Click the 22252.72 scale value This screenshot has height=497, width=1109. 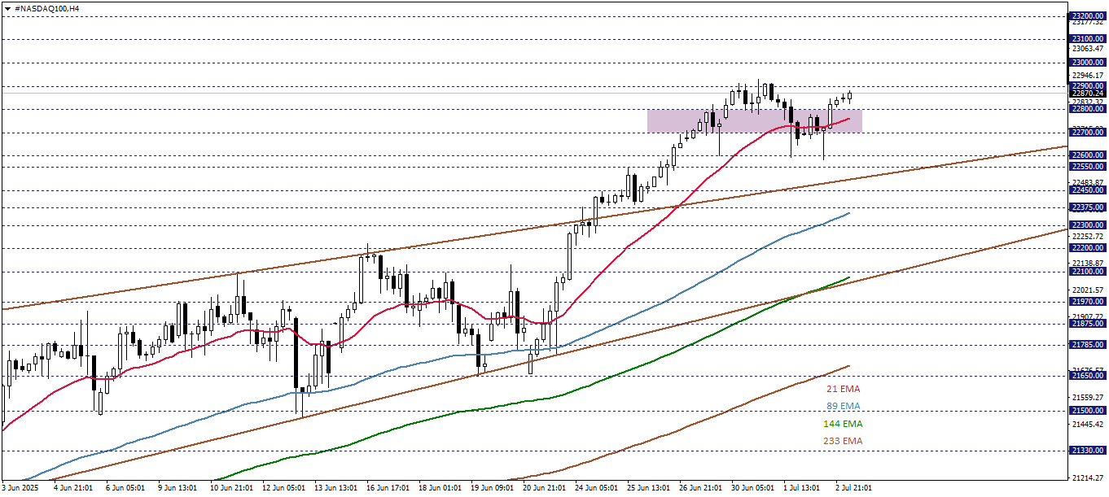point(1089,236)
